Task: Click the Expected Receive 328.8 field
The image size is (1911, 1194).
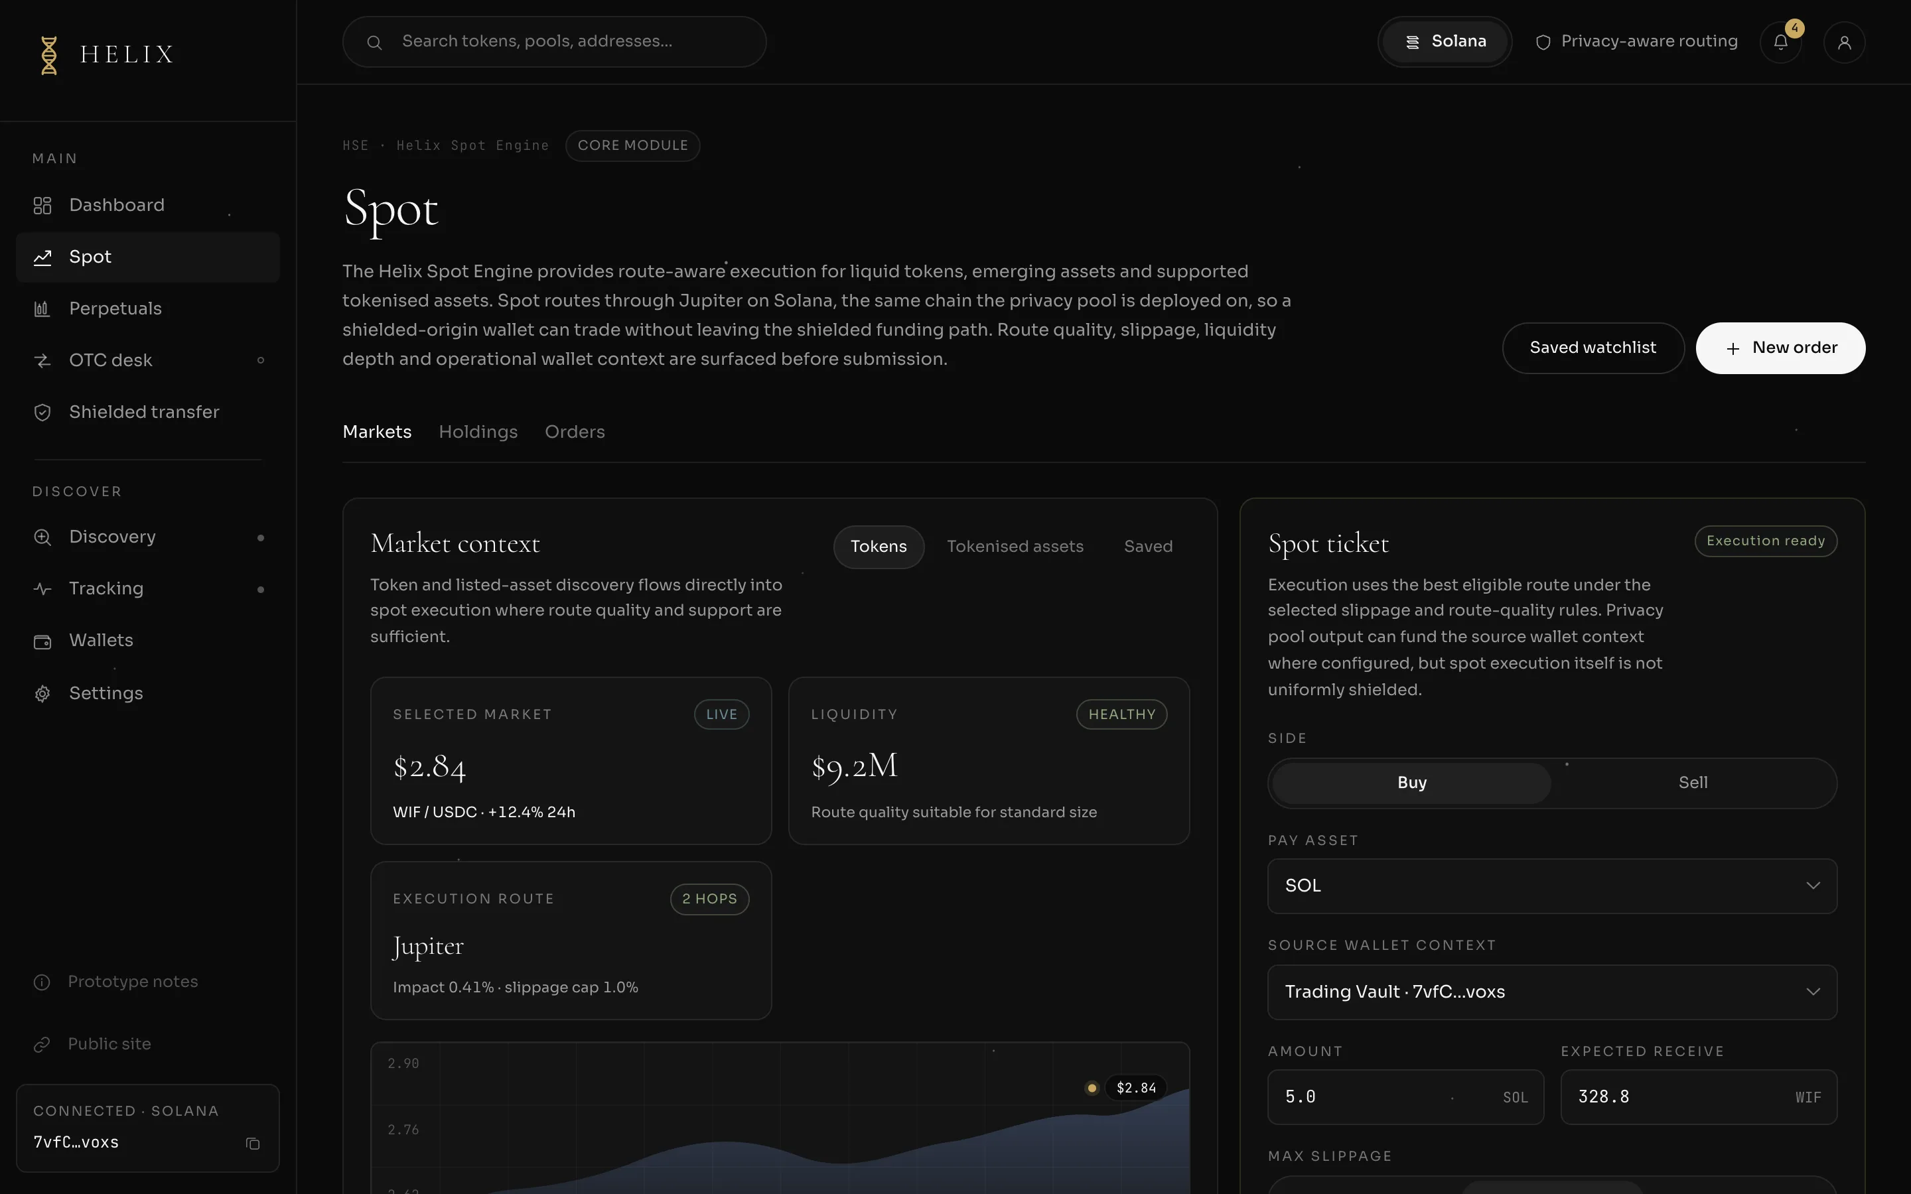Action: point(1699,1098)
